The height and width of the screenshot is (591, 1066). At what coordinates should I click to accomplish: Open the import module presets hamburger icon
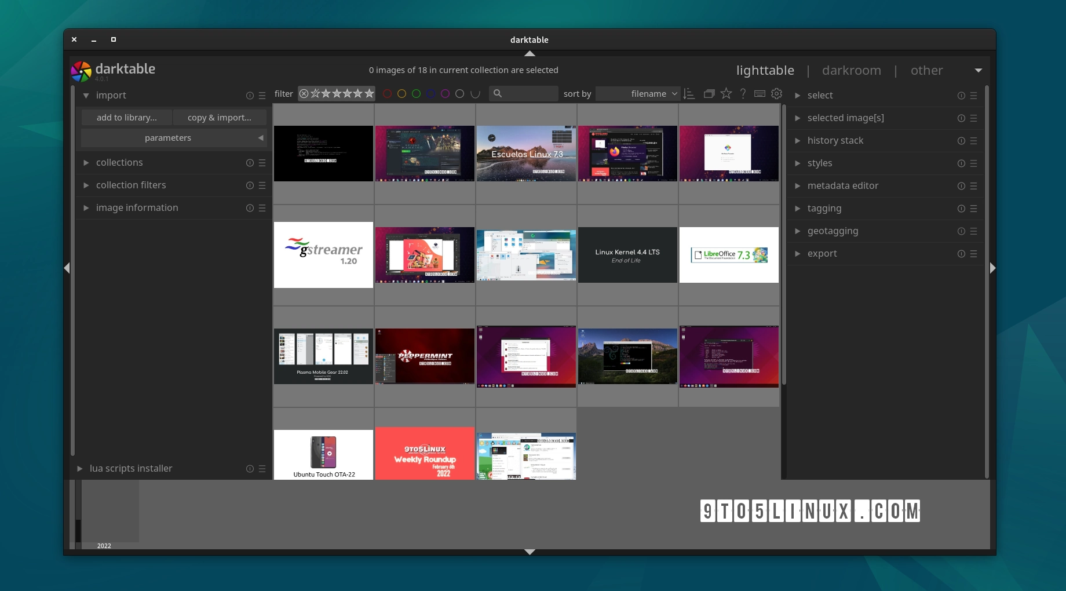[x=262, y=95]
